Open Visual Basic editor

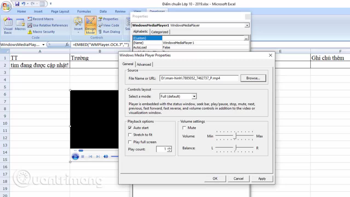[x=8, y=26]
